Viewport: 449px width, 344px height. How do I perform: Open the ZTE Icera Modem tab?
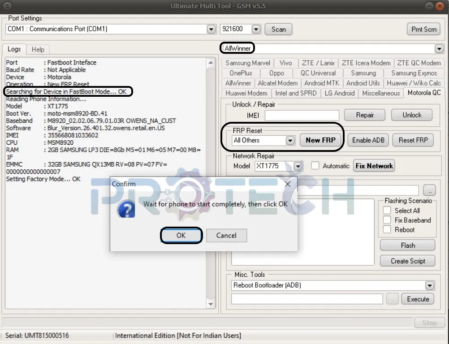(366, 63)
